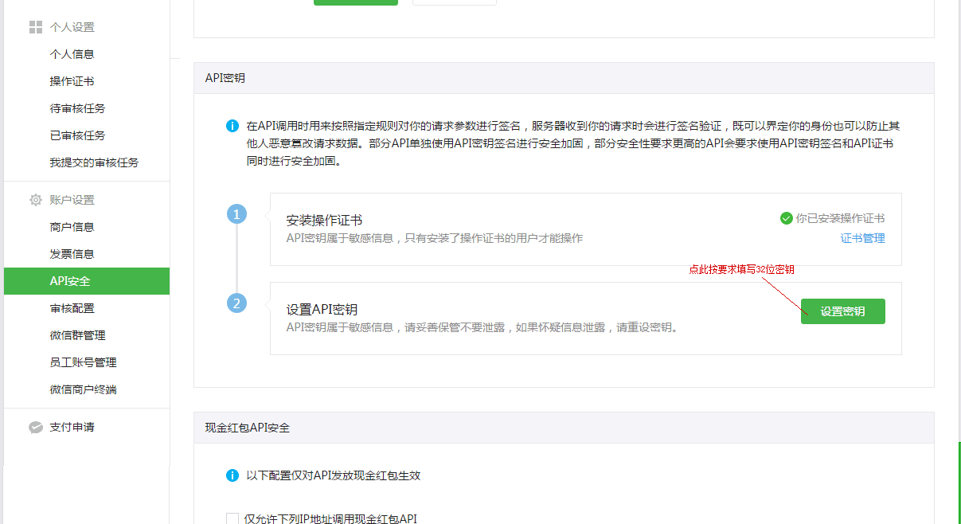Click step 2 circle for 设置API密钥
961x524 pixels.
[x=236, y=303]
